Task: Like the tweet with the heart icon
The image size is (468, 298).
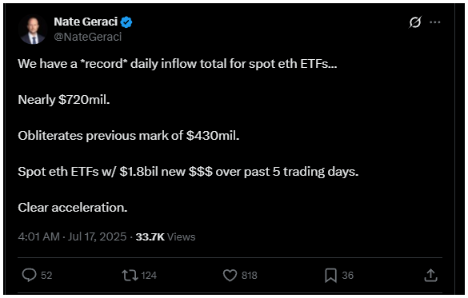Action: 230,276
